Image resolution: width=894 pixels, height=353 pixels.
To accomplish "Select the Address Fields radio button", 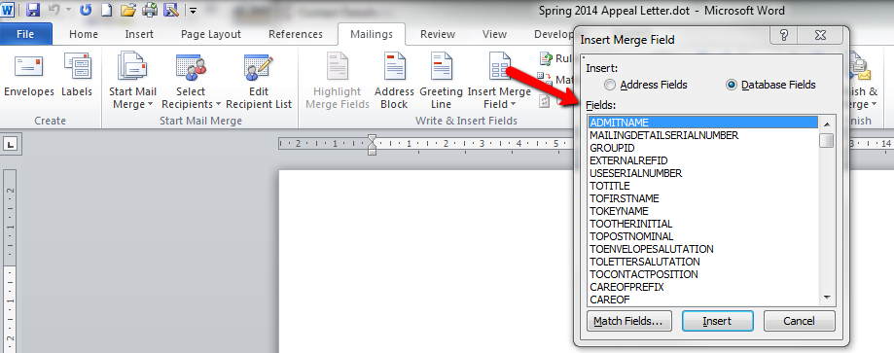I will [x=610, y=85].
